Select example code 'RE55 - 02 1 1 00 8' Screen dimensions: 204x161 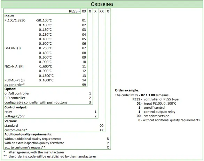(144, 95)
